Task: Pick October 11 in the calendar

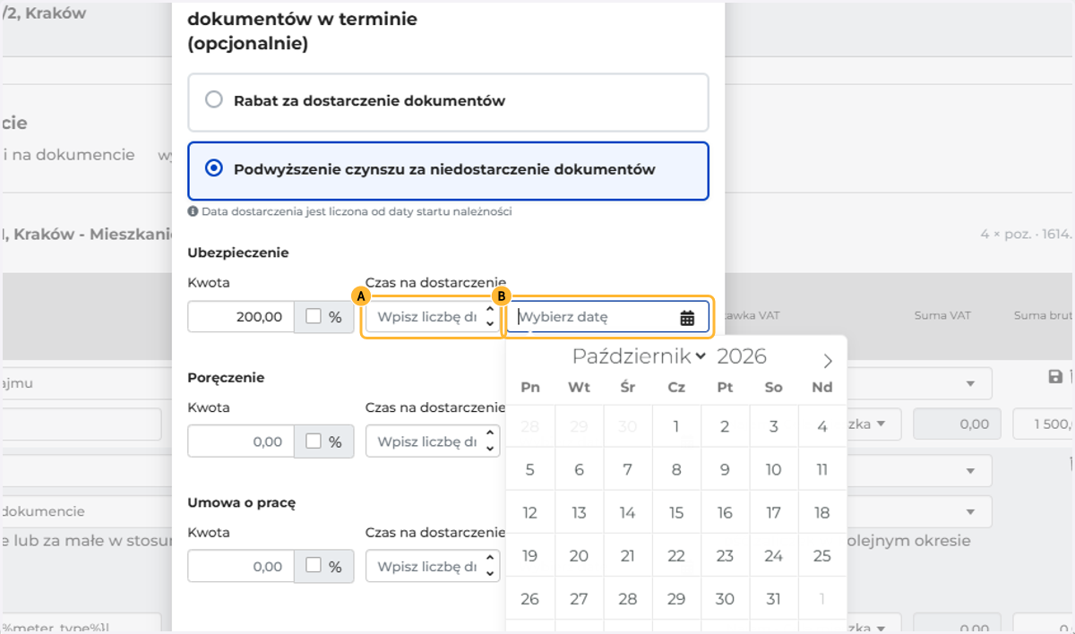Action: coord(822,470)
